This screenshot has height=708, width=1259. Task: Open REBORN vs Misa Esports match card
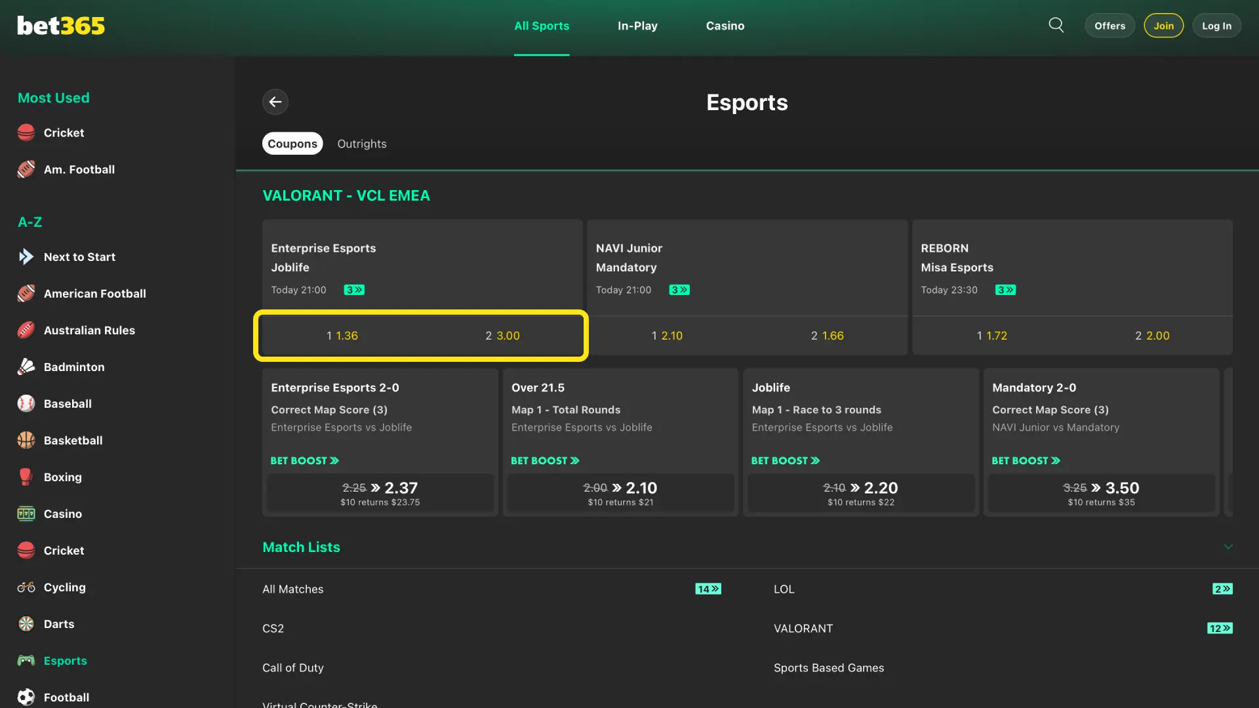click(1072, 267)
